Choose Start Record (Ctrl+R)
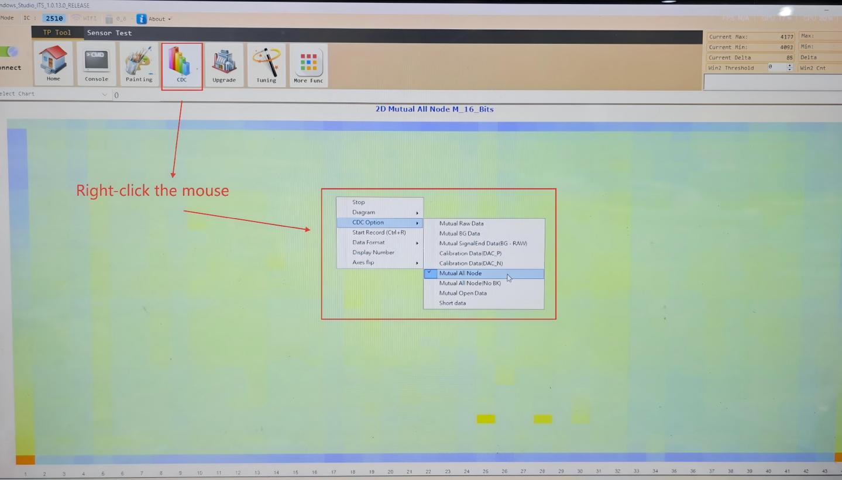Image resolution: width=842 pixels, height=480 pixels. pos(380,233)
